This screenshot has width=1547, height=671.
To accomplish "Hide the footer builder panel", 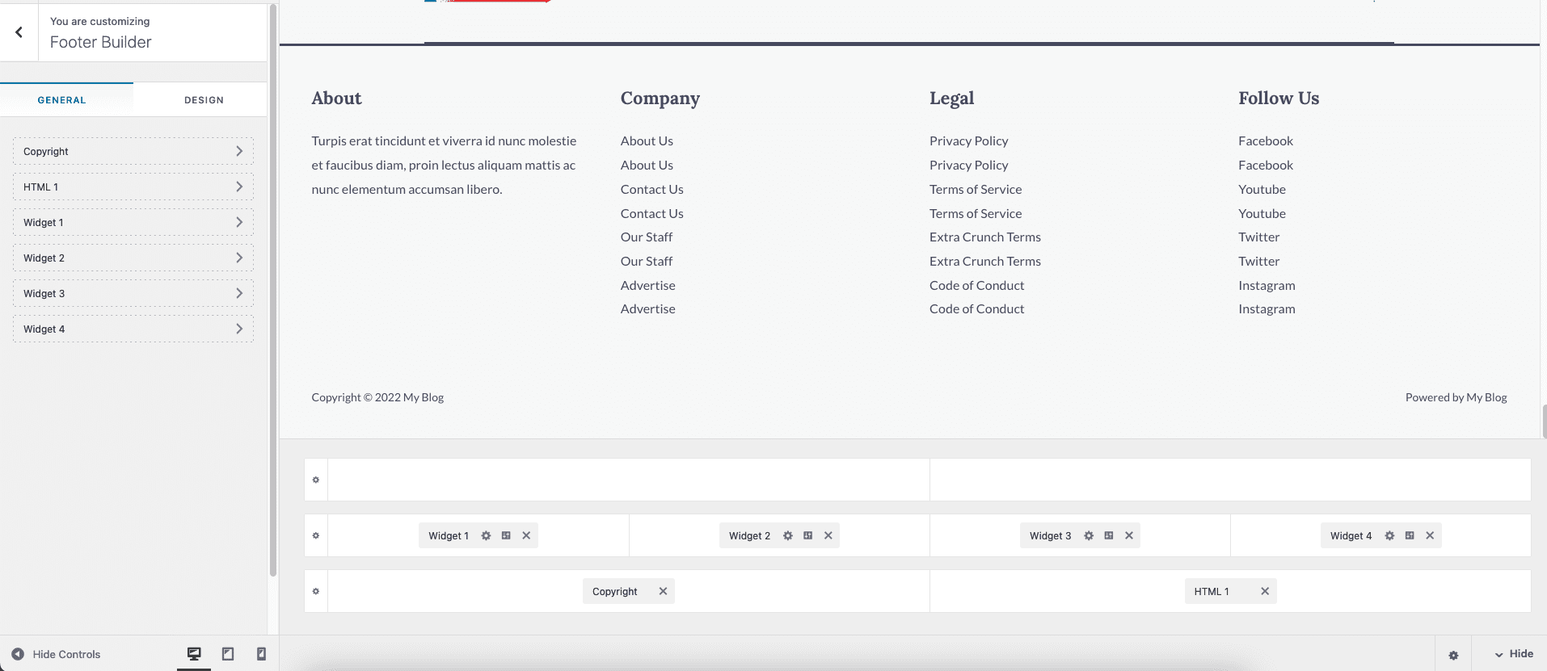I will pos(1513,654).
